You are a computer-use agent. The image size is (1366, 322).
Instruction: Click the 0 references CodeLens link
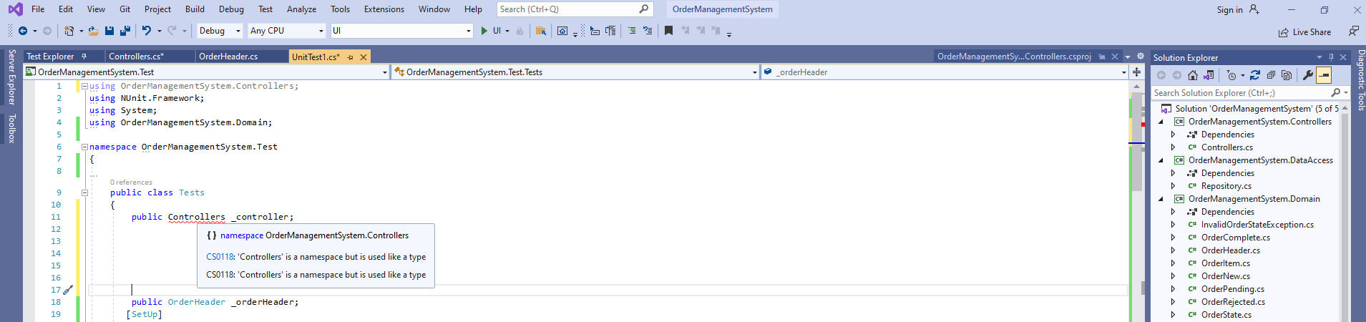click(131, 182)
